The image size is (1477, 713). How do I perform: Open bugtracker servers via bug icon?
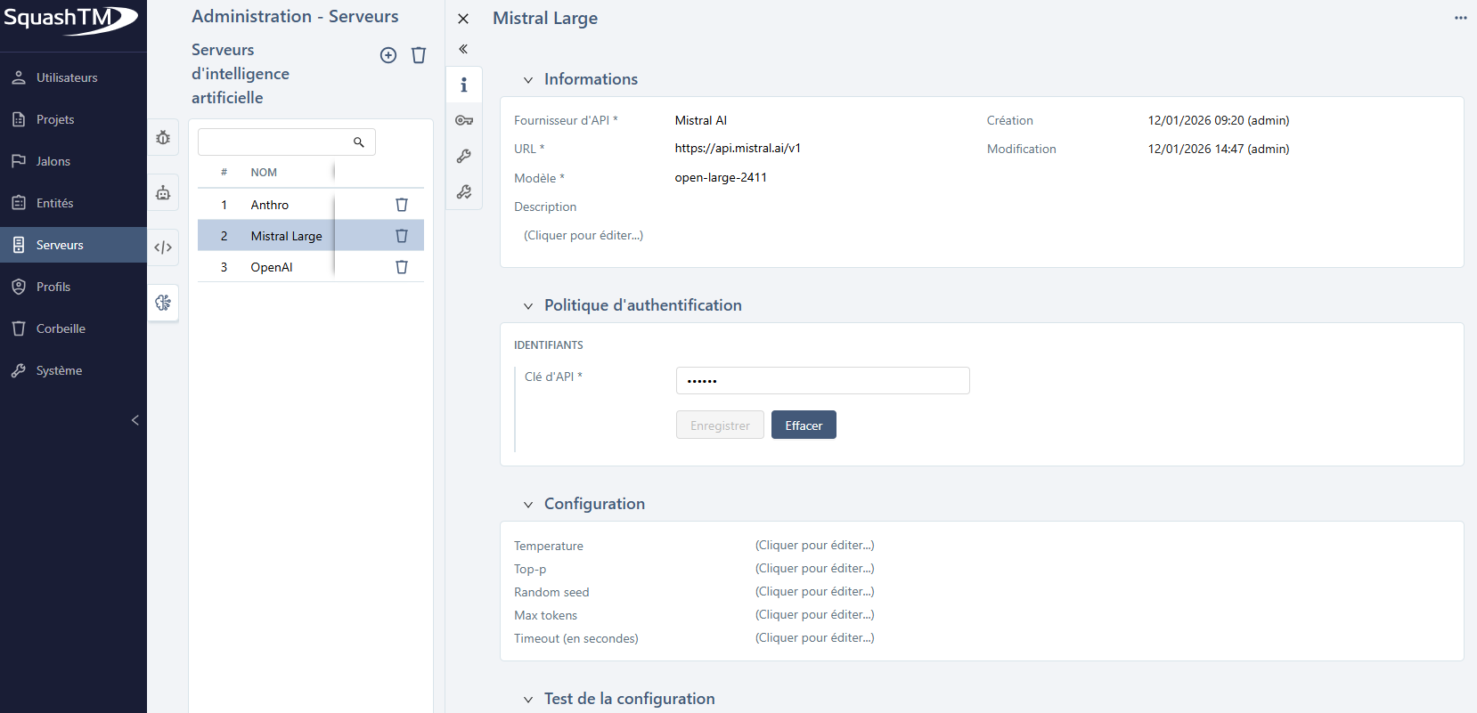pos(163,138)
